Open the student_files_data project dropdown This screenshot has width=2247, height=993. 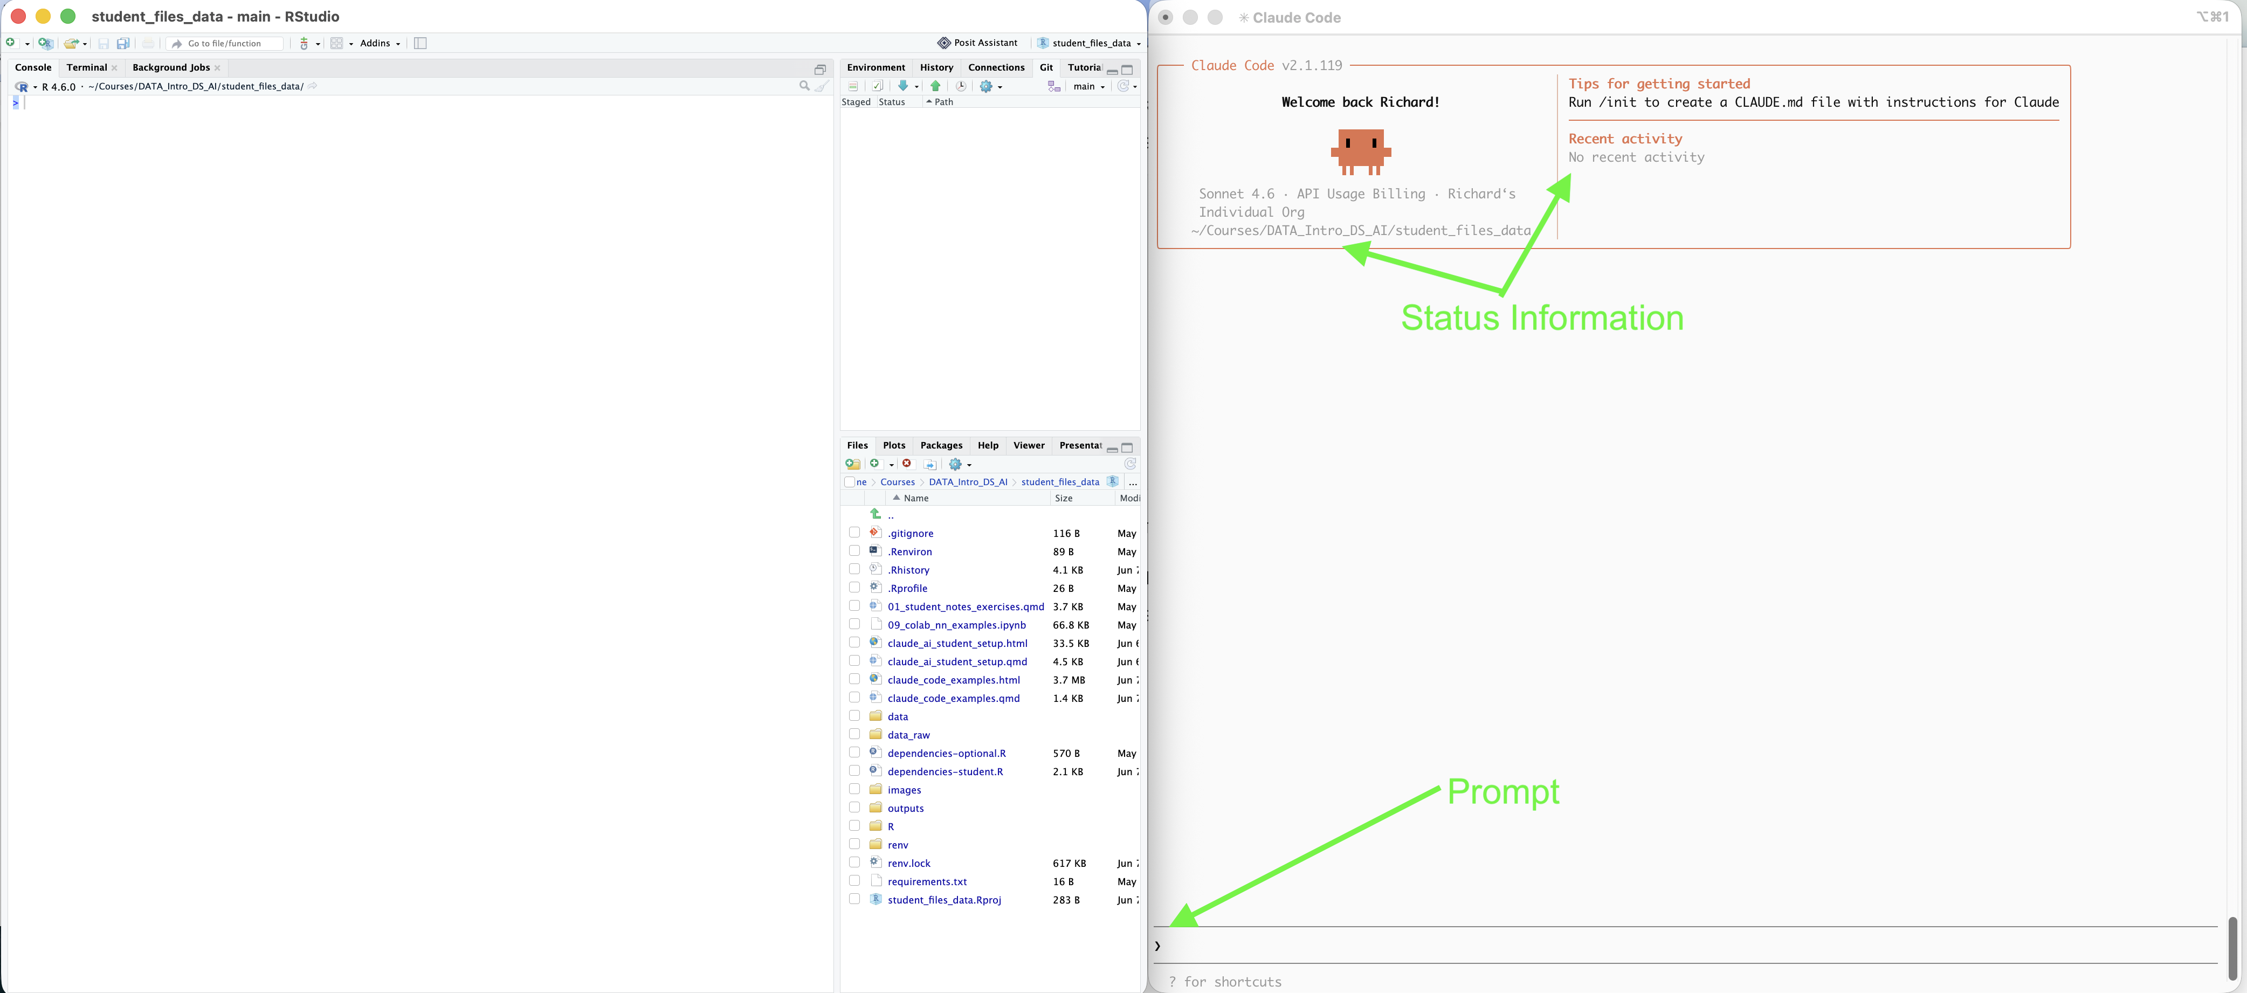pyautogui.click(x=1088, y=43)
